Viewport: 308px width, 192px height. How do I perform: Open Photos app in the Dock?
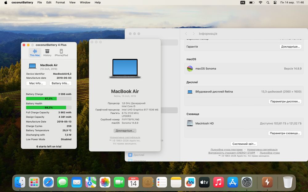point(105,182)
